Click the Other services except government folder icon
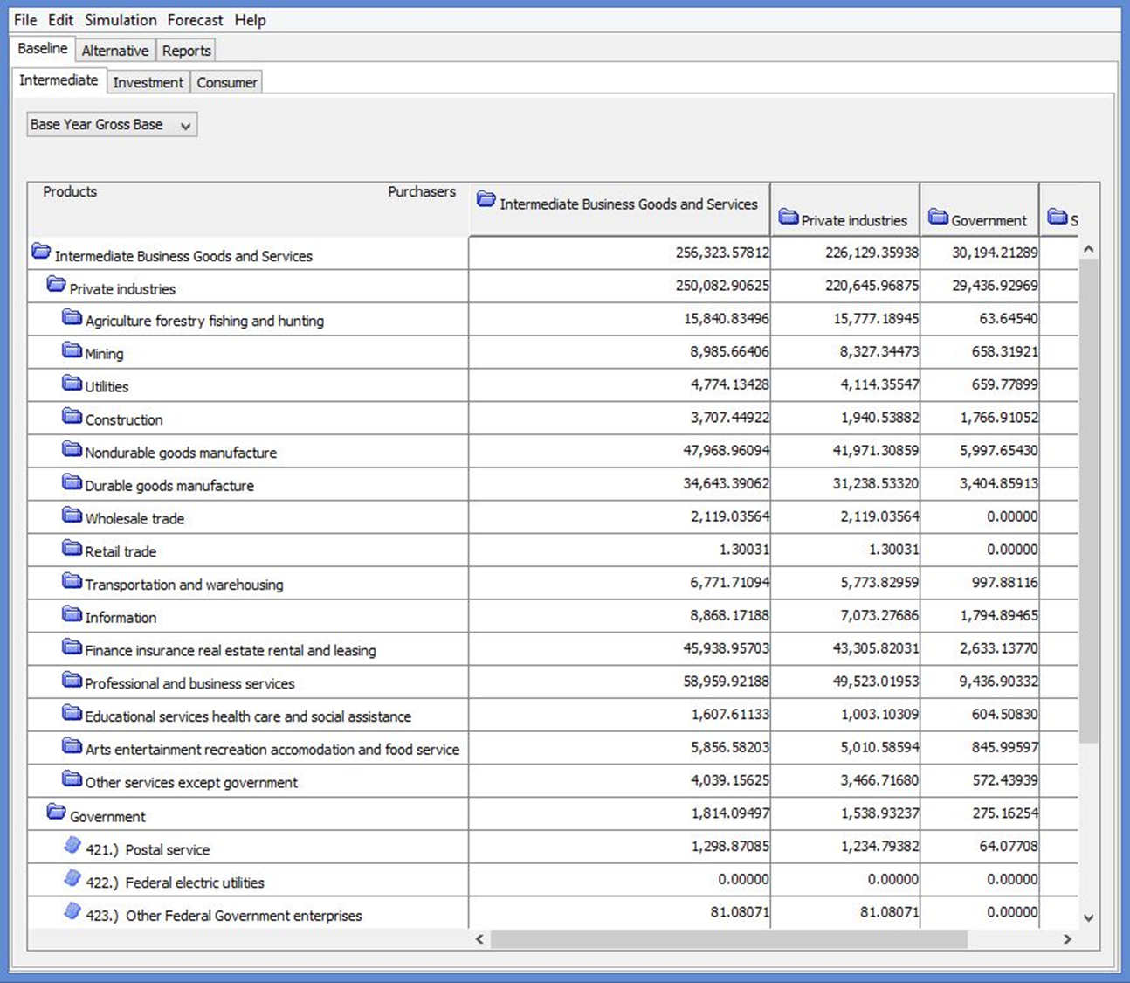1130x983 pixels. click(72, 779)
